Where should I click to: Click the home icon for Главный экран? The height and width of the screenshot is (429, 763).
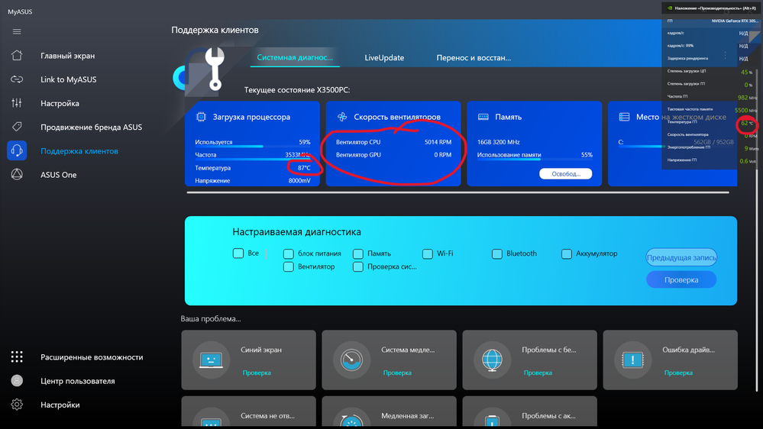[17, 56]
